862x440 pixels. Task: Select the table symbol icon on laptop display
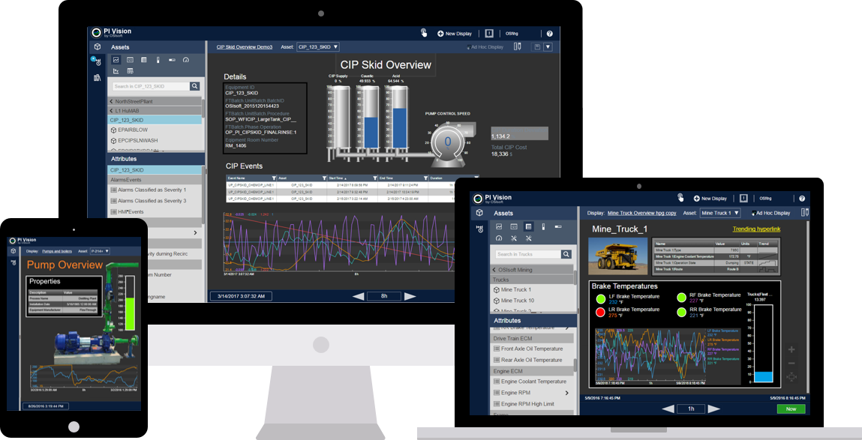point(528,226)
